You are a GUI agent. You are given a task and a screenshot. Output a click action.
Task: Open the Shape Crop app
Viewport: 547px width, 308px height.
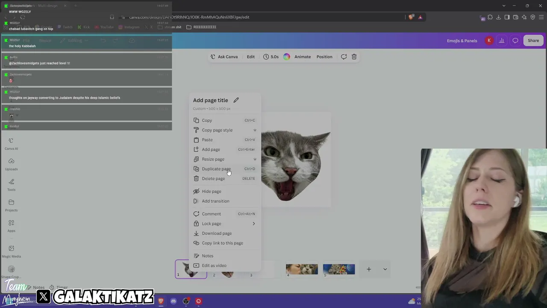point(11,272)
